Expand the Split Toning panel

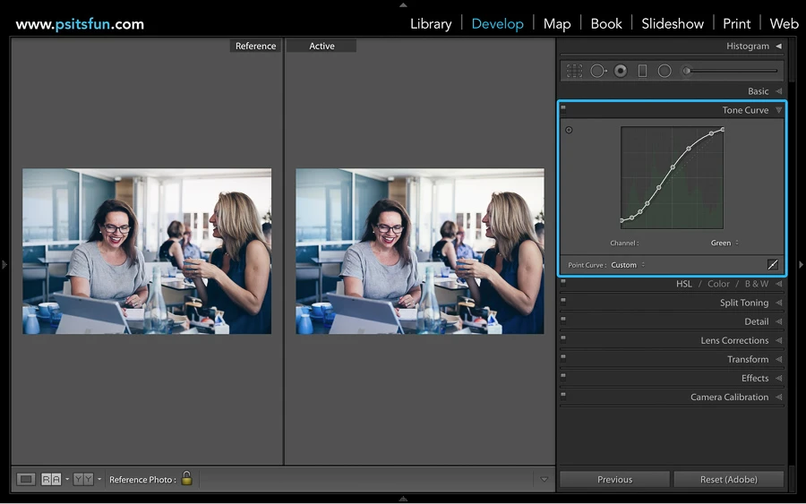[779, 303]
